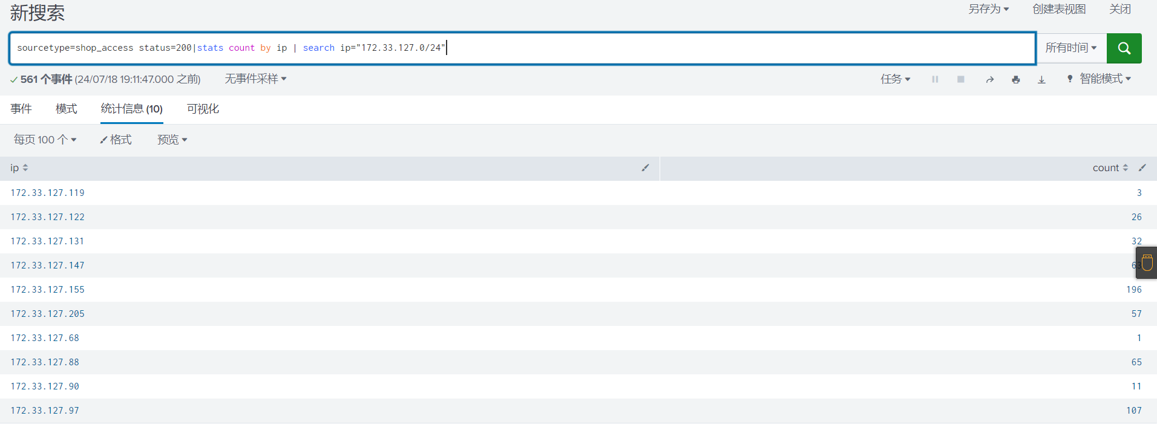The height and width of the screenshot is (433, 1157).
Task: Click the pause job icon
Action: (935, 79)
